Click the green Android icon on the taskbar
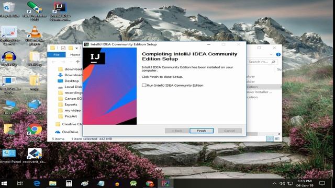335x188 pixels. click(x=133, y=183)
